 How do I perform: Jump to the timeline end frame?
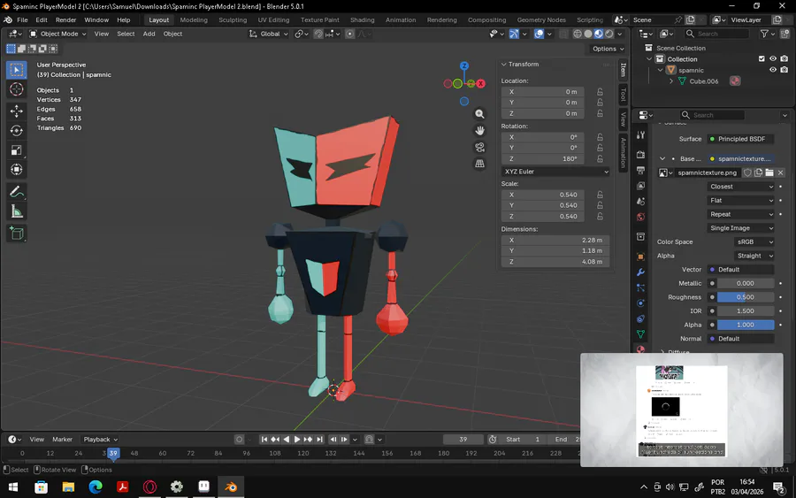coord(319,439)
